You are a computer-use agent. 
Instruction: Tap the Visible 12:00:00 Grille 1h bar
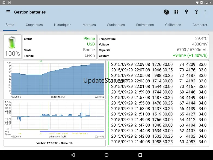point(54,143)
